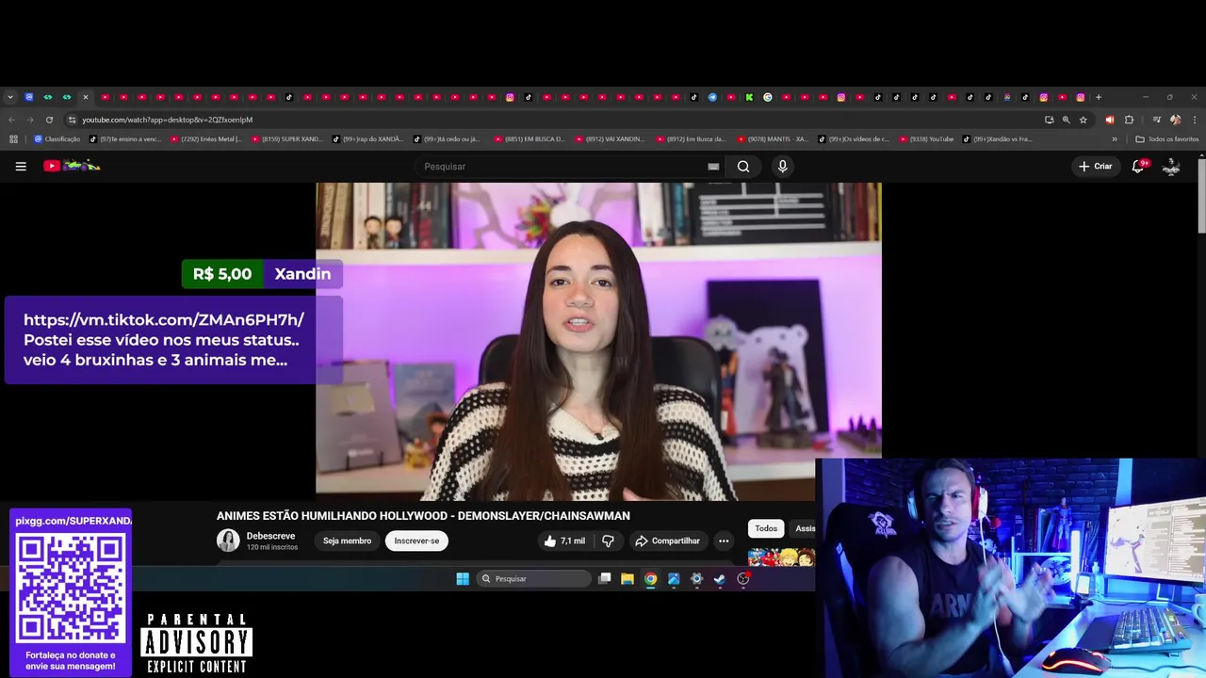Open YouTube notifications bell
The image size is (1206, 678).
[x=1138, y=166]
